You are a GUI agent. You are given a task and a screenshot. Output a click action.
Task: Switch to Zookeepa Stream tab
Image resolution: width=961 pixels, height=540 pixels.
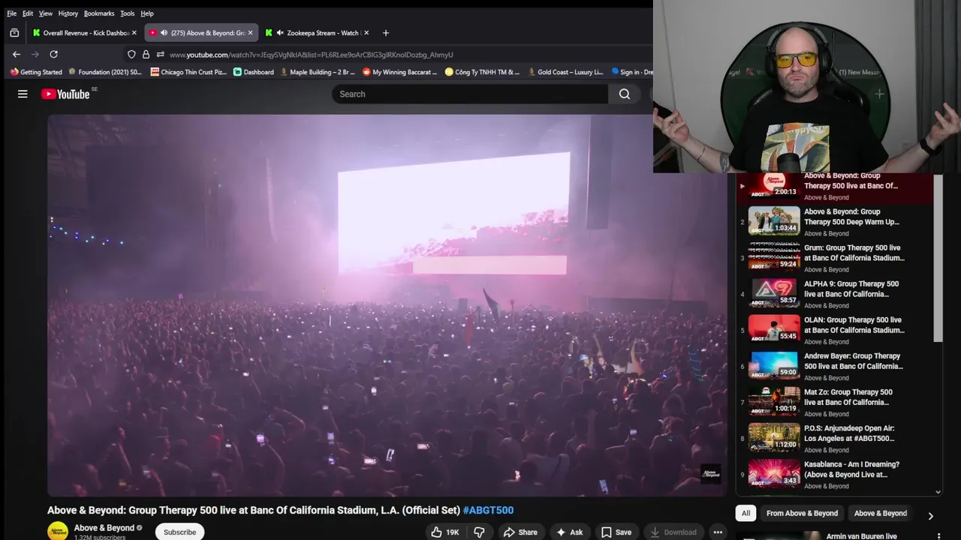[x=318, y=33]
